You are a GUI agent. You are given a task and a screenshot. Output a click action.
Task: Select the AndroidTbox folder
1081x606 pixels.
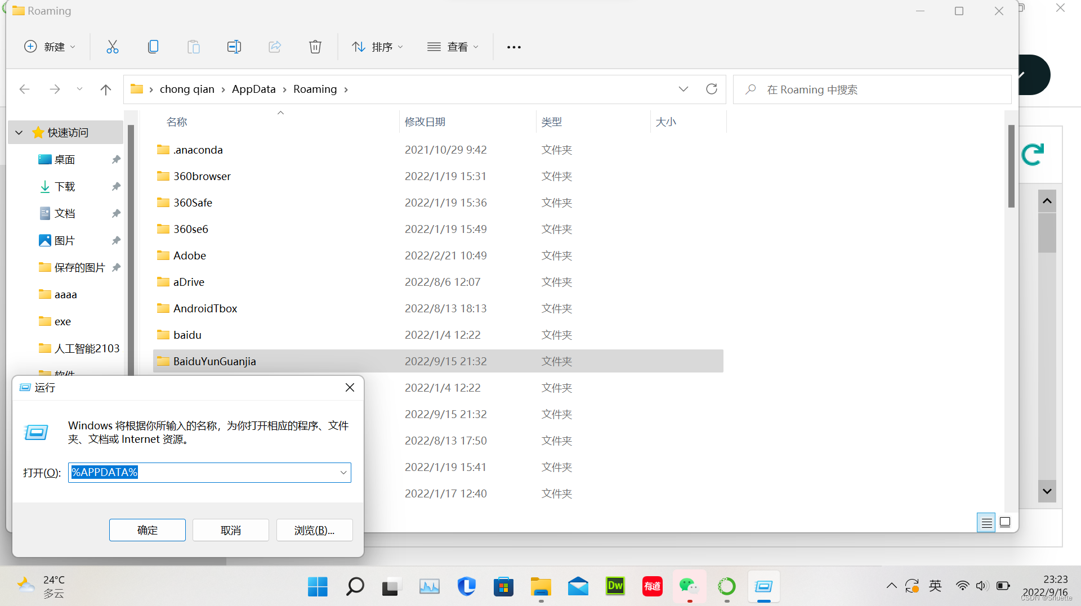coord(438,308)
